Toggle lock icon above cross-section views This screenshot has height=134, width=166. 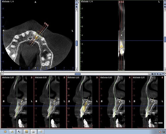(x=153, y=74)
